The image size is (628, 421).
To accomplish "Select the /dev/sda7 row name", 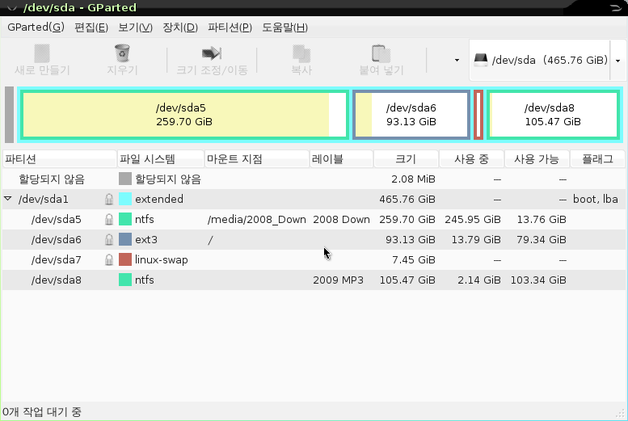I will (x=57, y=260).
